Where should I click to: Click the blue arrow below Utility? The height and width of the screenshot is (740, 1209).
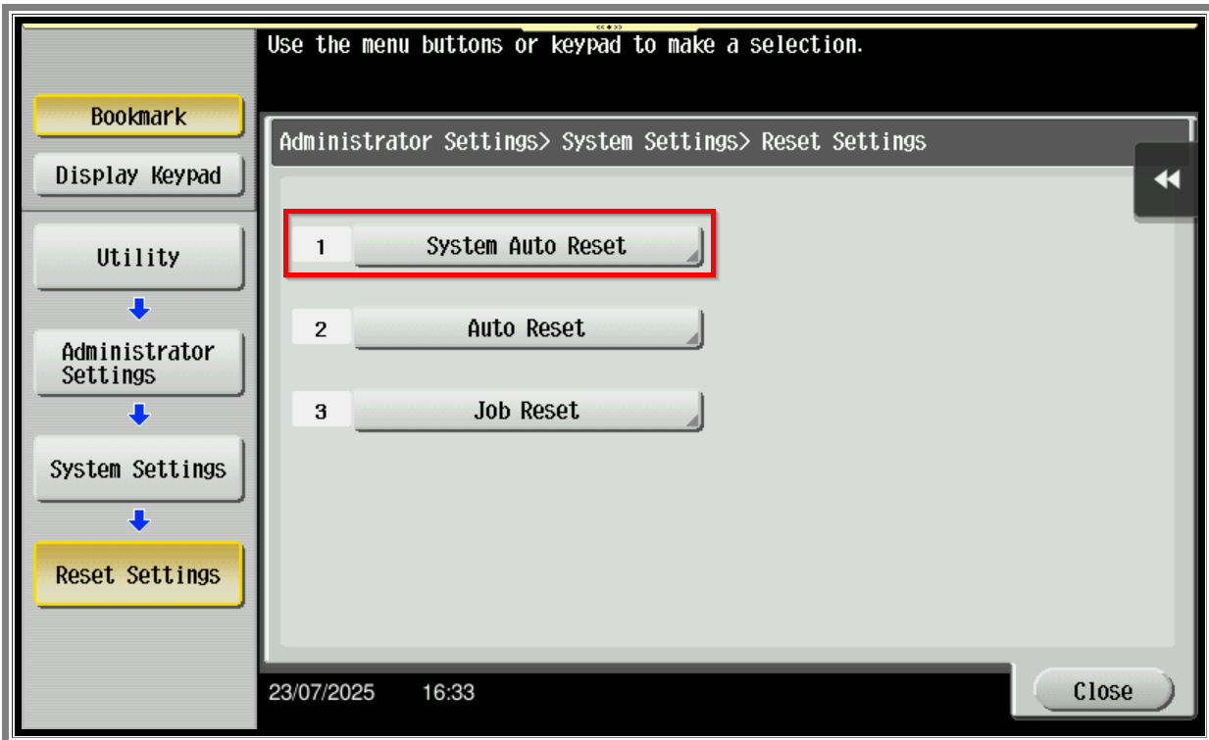pyautogui.click(x=139, y=310)
